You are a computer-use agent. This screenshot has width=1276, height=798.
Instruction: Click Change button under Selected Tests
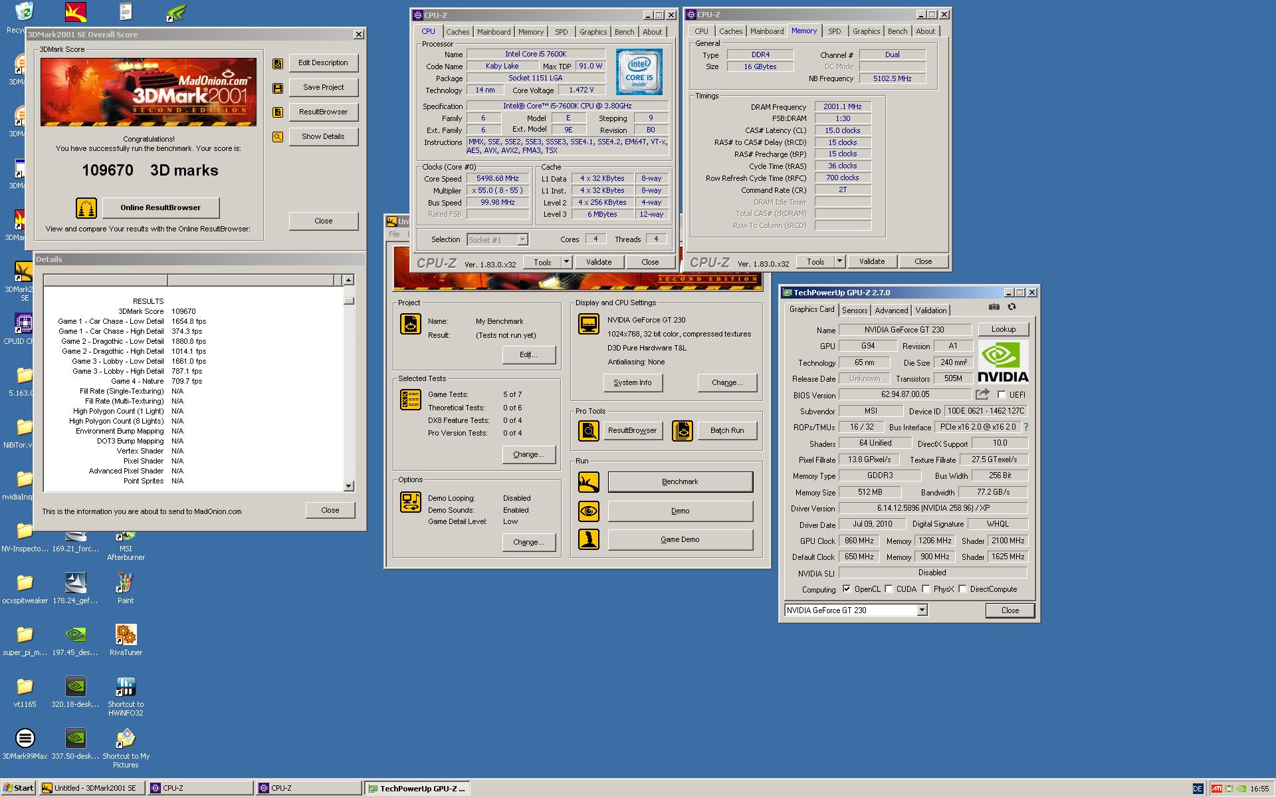click(528, 455)
